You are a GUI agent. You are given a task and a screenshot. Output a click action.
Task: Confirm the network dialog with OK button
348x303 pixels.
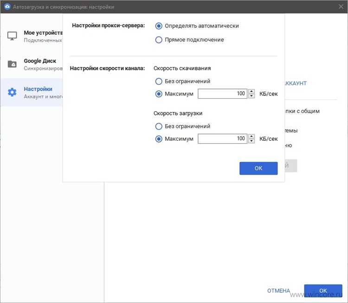click(258, 168)
